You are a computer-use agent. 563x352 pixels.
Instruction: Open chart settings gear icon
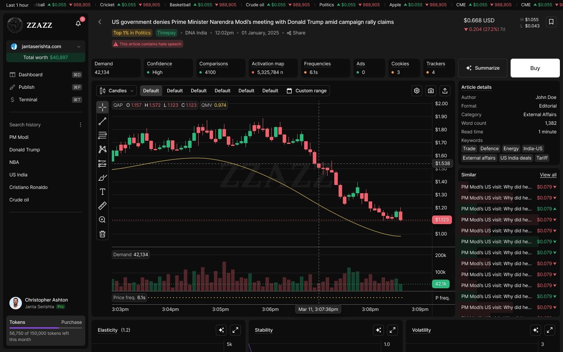coord(417,91)
